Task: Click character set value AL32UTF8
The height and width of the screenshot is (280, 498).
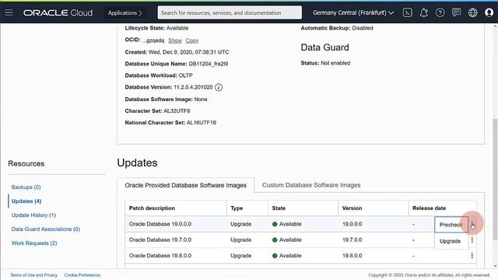Action: [x=177, y=110]
